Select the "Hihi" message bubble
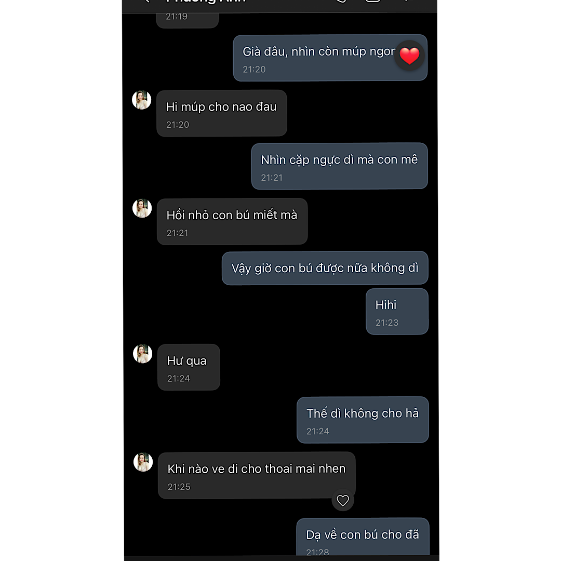561x561 pixels. click(397, 312)
